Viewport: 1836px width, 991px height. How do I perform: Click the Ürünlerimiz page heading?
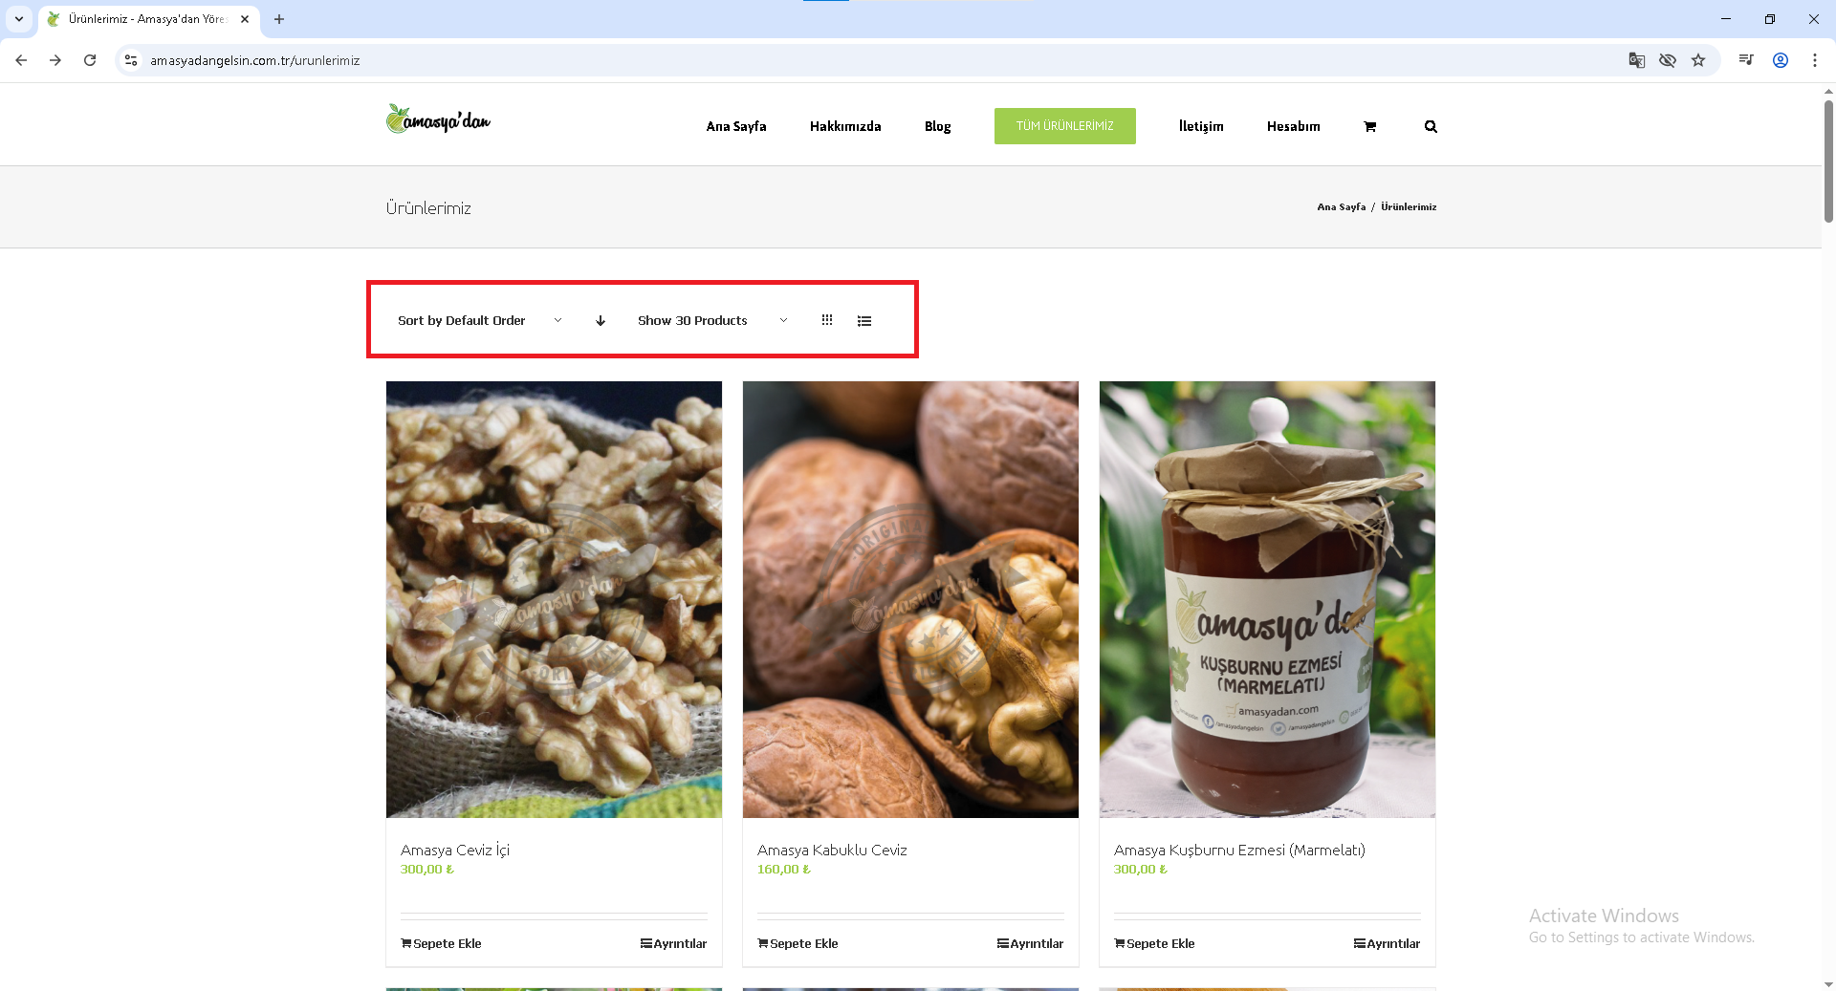click(428, 208)
